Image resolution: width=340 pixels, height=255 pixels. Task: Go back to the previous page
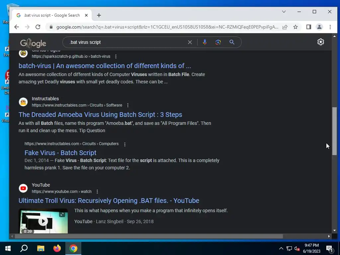[x=17, y=27]
